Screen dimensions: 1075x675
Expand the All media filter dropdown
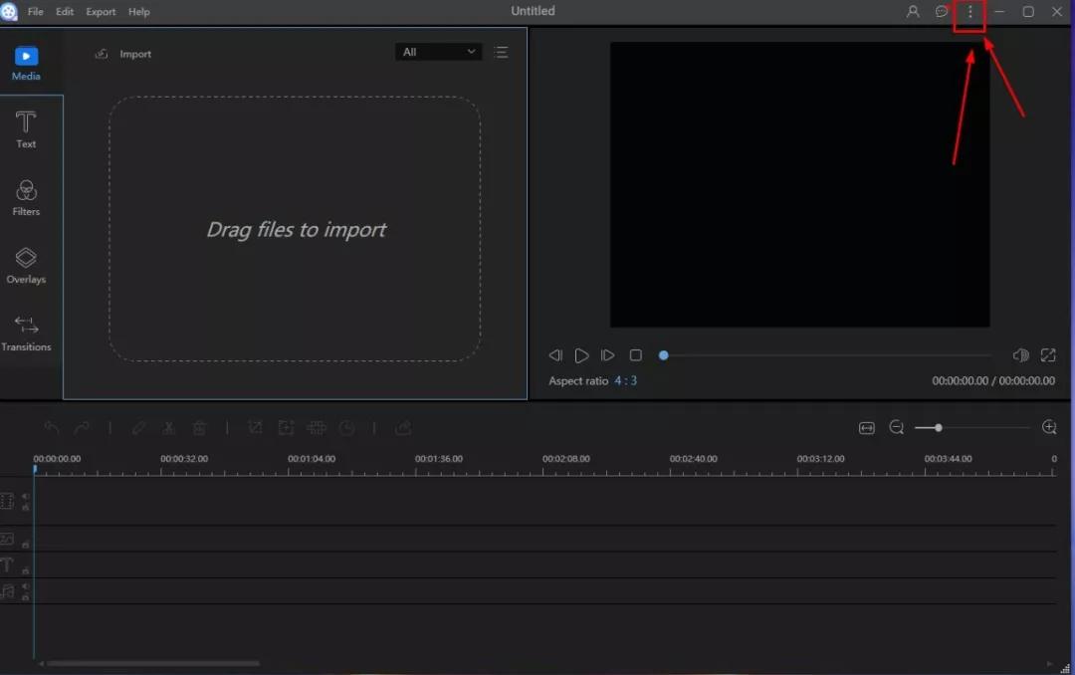coord(438,52)
